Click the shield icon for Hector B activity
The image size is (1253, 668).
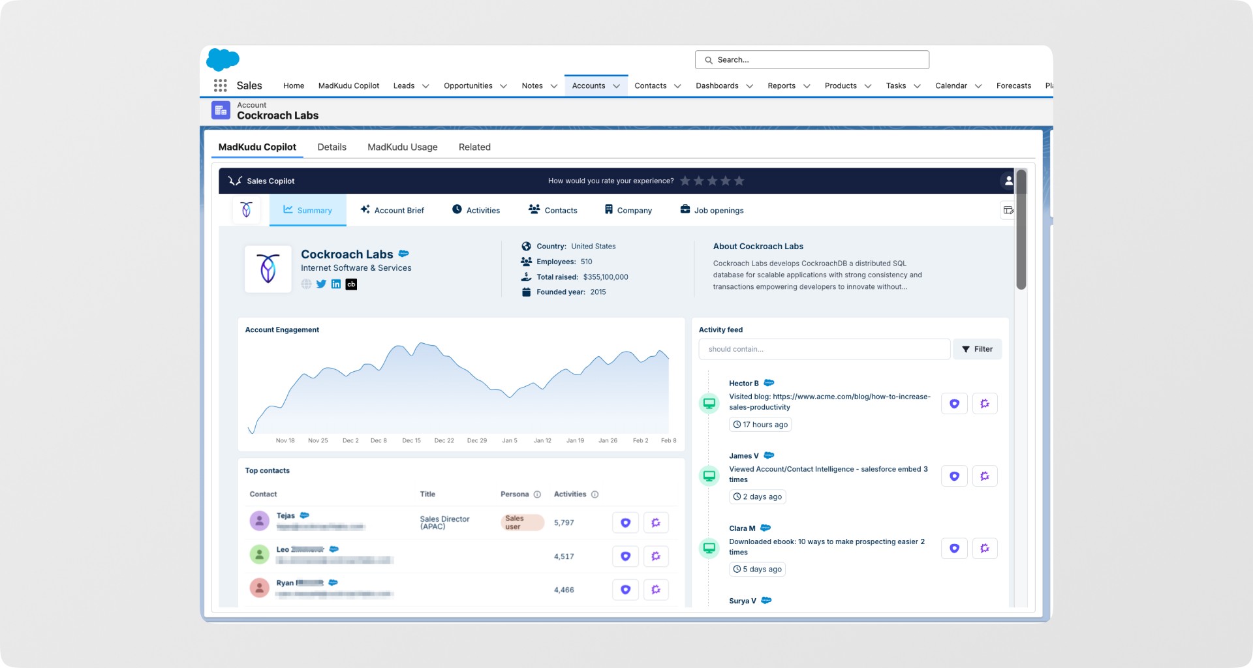[954, 404]
